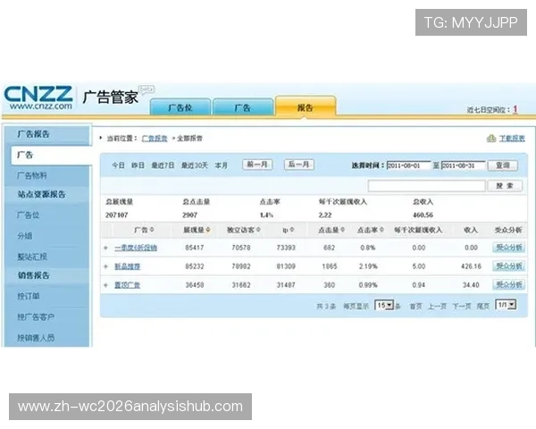Sort by 独立访客 column arrows
Image resolution: width=536 pixels, height=429 pixels.
pyautogui.click(x=258, y=230)
